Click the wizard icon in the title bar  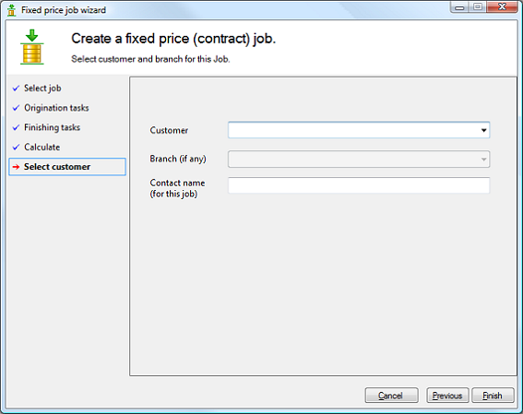click(x=11, y=10)
